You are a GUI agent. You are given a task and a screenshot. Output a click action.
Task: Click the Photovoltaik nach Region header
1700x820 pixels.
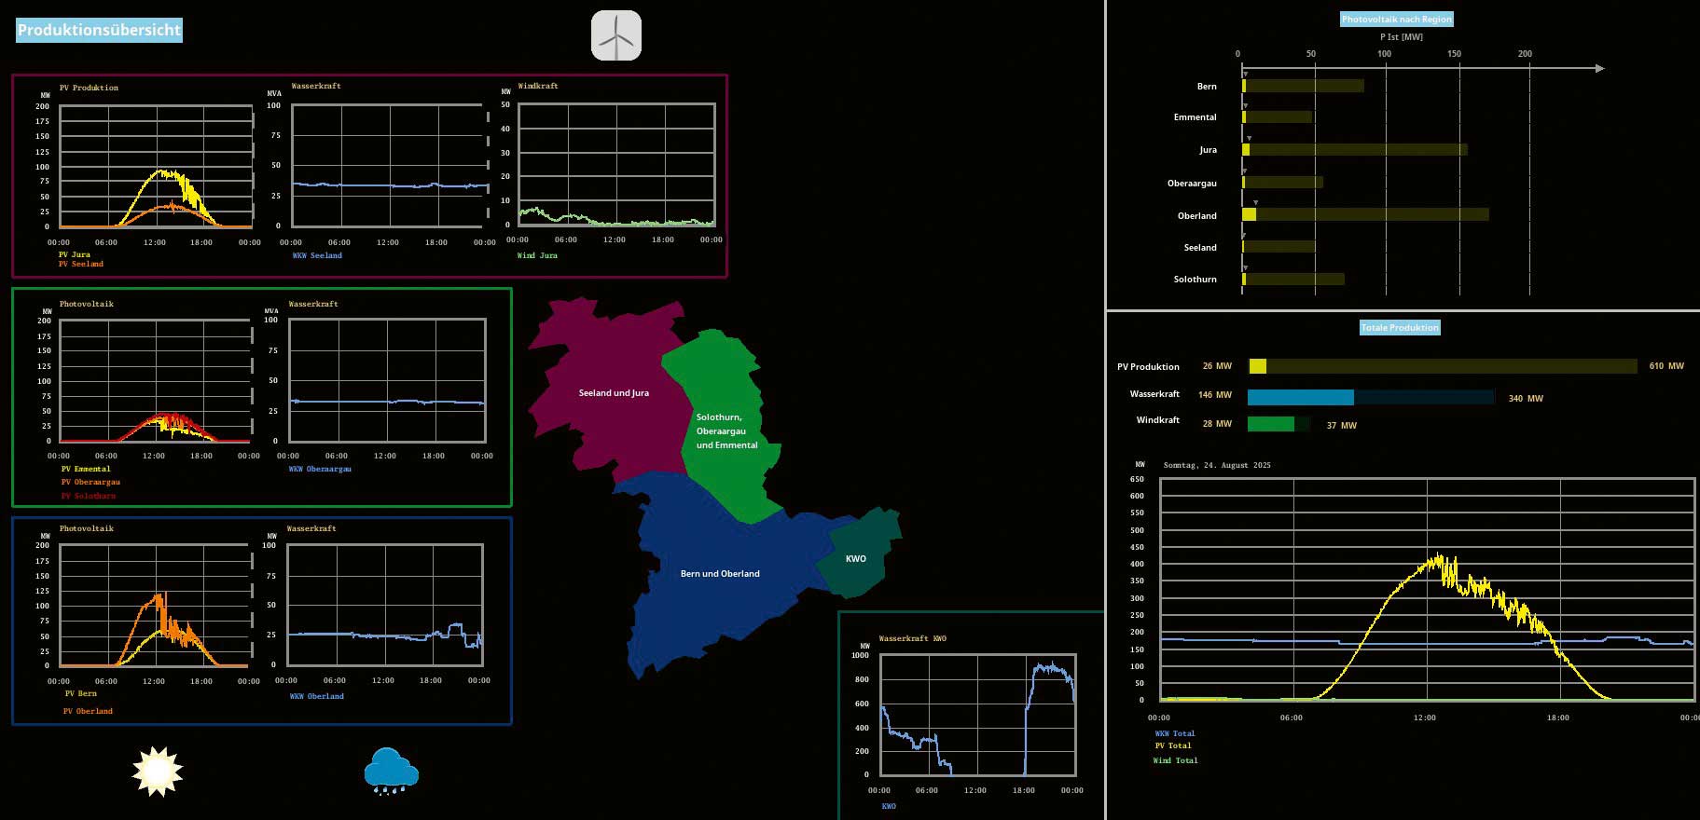click(1396, 19)
